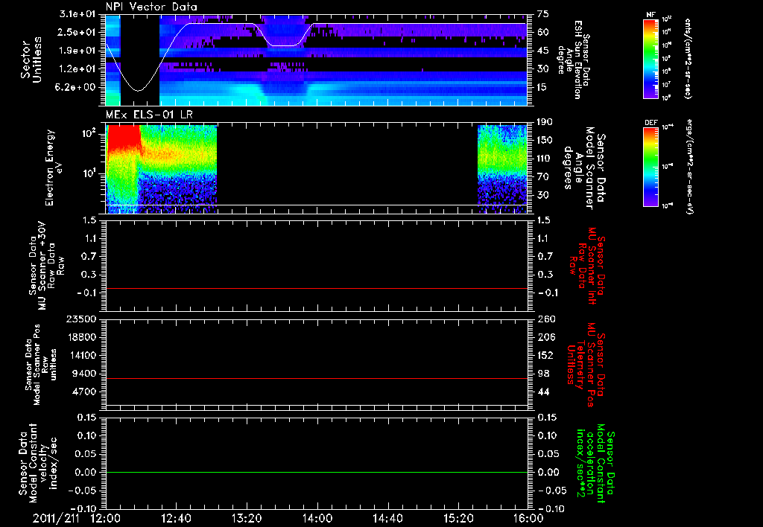Select the green 'Model Constant acceleration' label
Image resolution: width=763 pixels, height=527 pixels.
pyautogui.click(x=596, y=463)
